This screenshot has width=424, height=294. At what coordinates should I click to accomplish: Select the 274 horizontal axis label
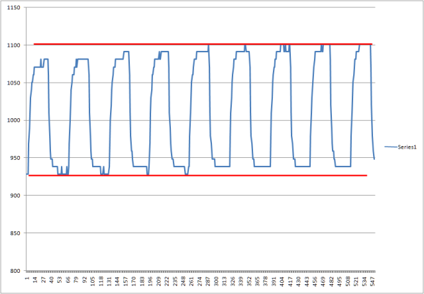click(x=201, y=281)
